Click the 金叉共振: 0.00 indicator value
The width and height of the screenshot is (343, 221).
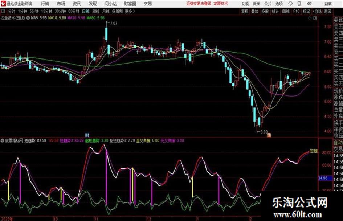148,140
